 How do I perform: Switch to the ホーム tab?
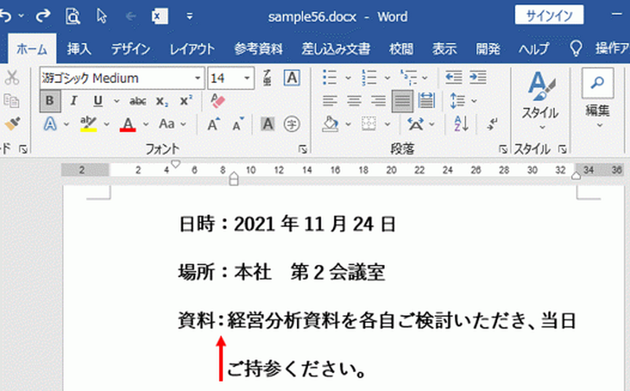pyautogui.click(x=32, y=49)
